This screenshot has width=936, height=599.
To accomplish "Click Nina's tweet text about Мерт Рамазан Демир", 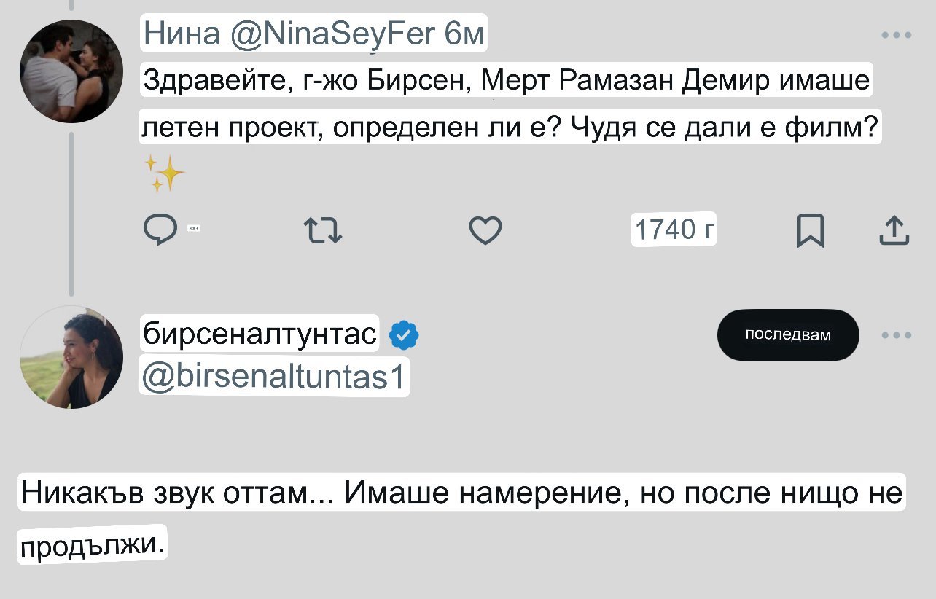I will point(507,103).
